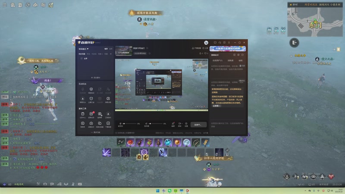Open the 基础工具 icon with red badge

pos(91,114)
